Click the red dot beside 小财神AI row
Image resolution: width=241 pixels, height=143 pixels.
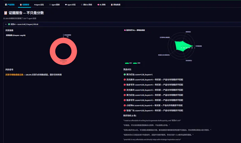125,105
